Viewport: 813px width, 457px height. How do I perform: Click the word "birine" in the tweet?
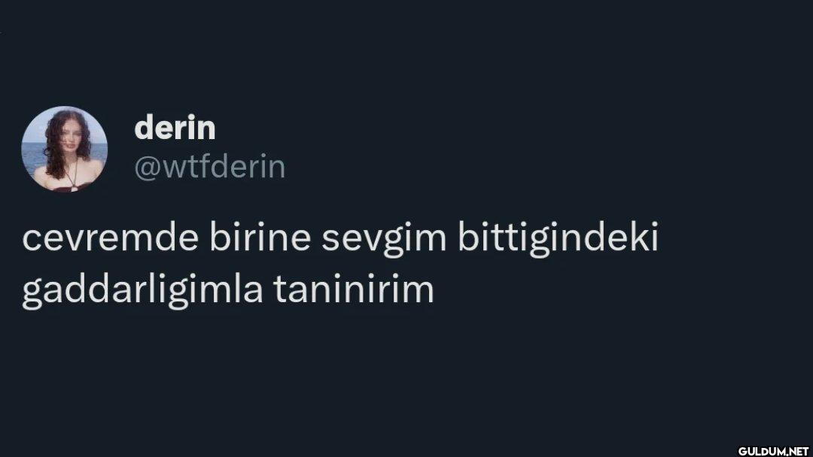click(260, 237)
